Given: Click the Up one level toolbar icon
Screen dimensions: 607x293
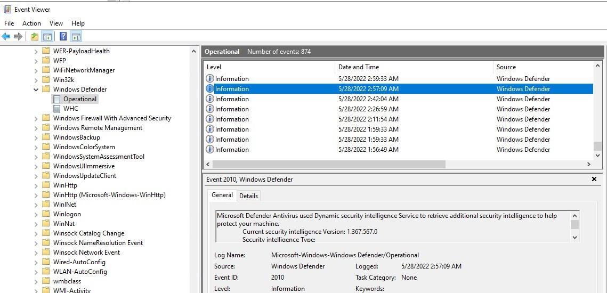Looking at the screenshot, I should coord(35,37).
